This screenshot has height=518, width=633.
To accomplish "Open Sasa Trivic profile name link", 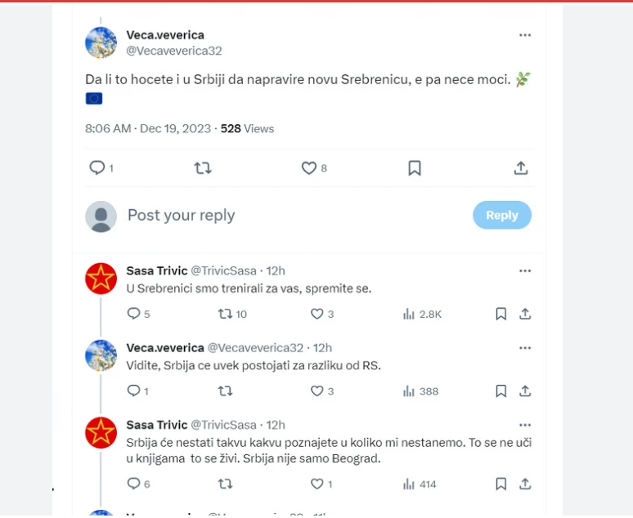I will 157,270.
